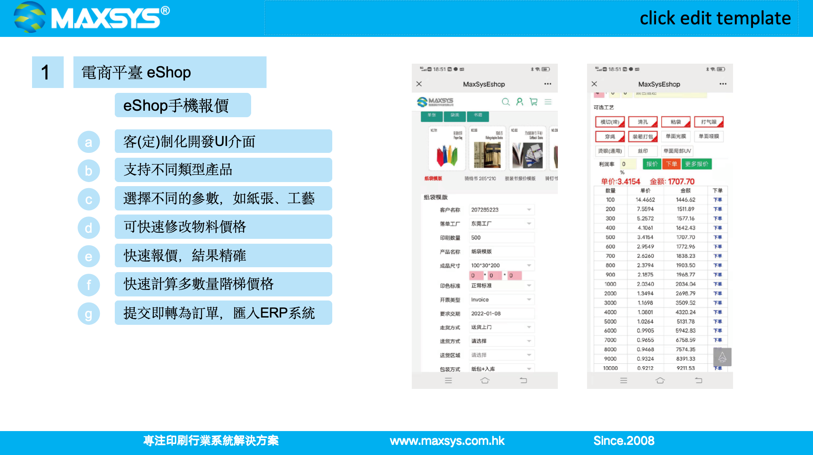813x455 pixels.
Task: Click 下单 link in the quantity 1000 row
Action: (x=718, y=284)
